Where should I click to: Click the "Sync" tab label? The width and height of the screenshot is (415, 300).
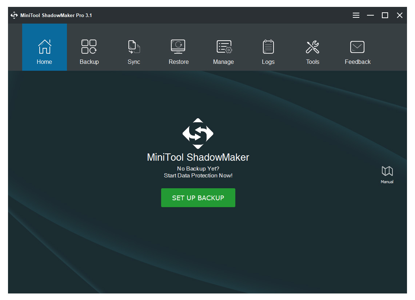[x=134, y=62]
